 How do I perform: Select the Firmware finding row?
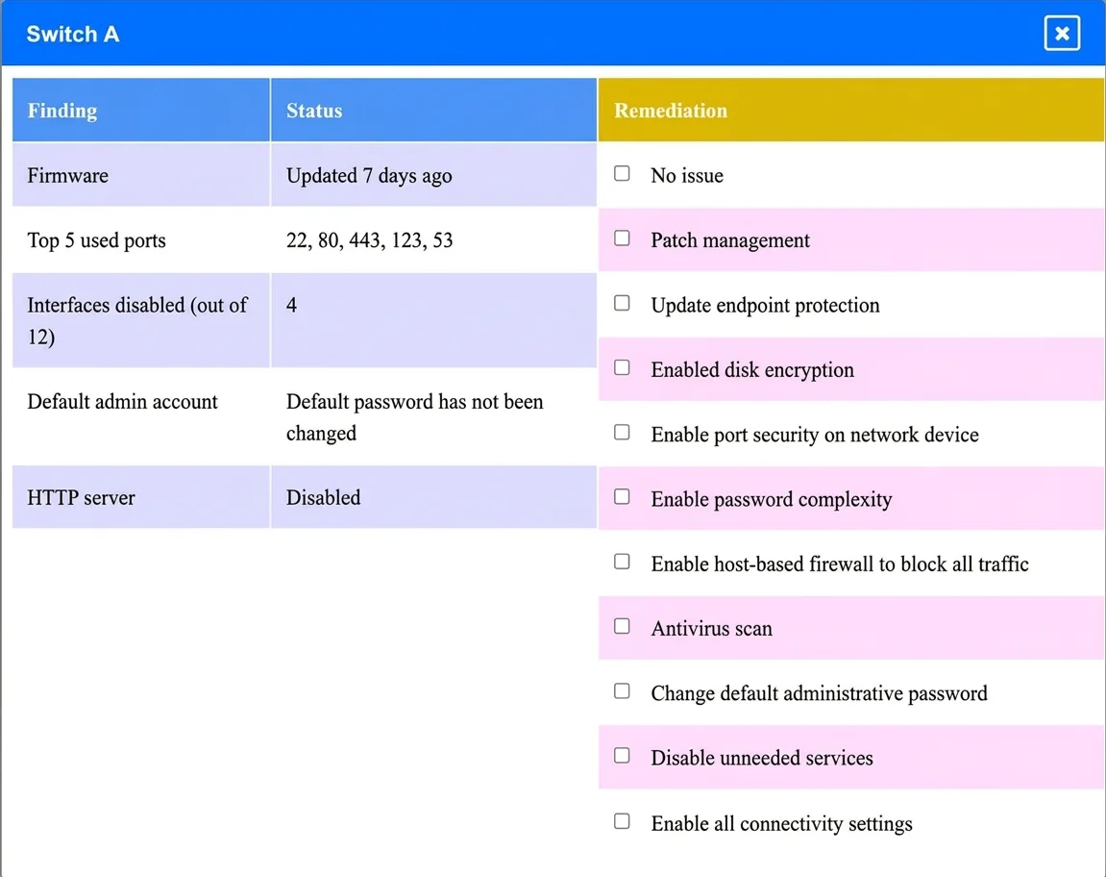tap(305, 175)
